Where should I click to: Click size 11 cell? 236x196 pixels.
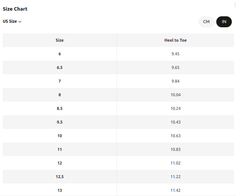(60, 149)
